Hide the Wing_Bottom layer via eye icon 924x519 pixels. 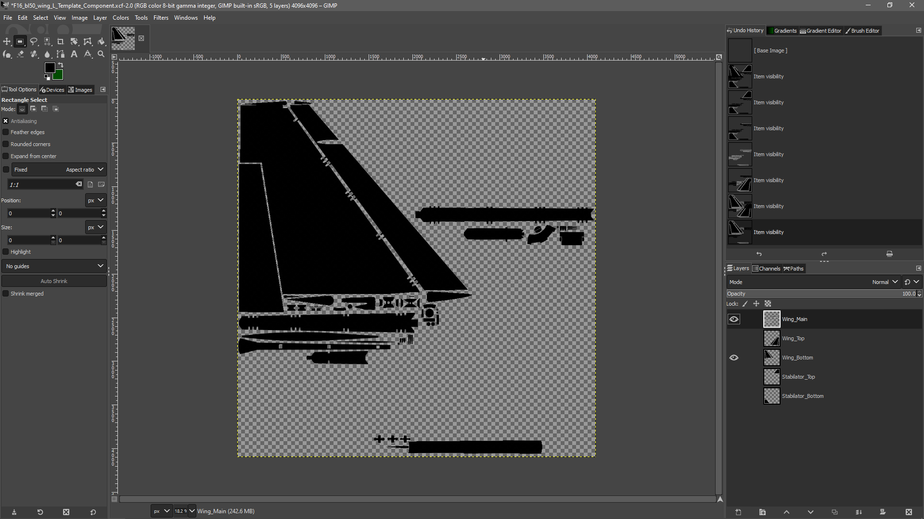click(734, 358)
